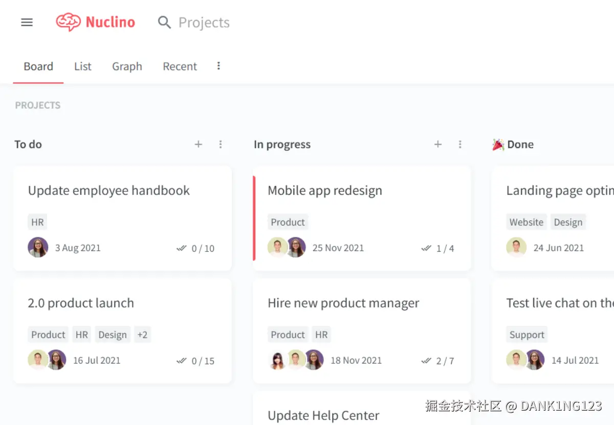This screenshot has height=425, width=614.
Task: Select the search magnifying glass icon
Action: coord(164,22)
